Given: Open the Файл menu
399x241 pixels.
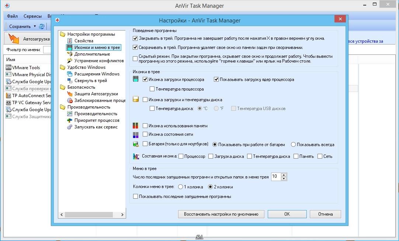Looking at the screenshot, I should (x=12, y=16).
